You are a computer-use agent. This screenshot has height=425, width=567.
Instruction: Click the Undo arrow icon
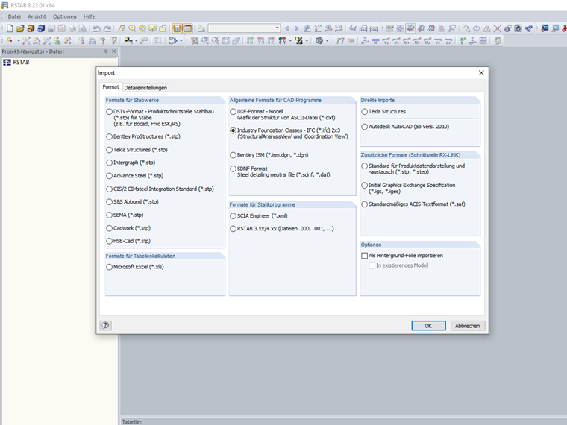coord(96,28)
